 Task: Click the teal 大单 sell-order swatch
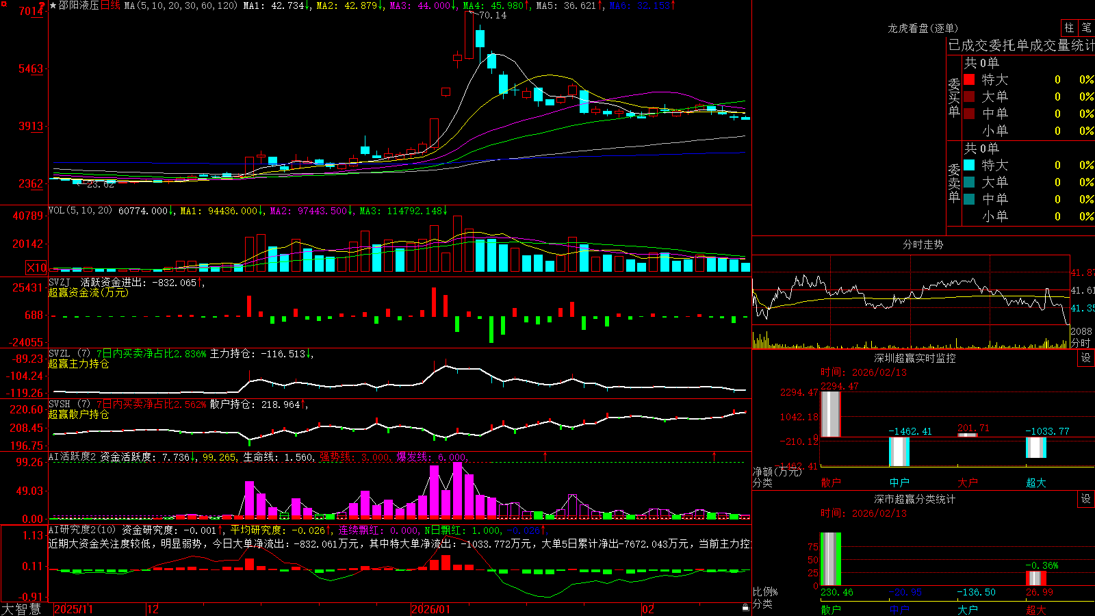[969, 182]
